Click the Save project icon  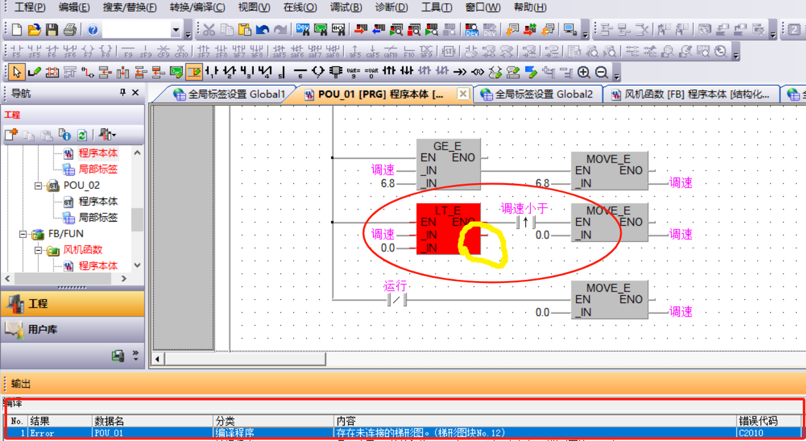point(52,30)
